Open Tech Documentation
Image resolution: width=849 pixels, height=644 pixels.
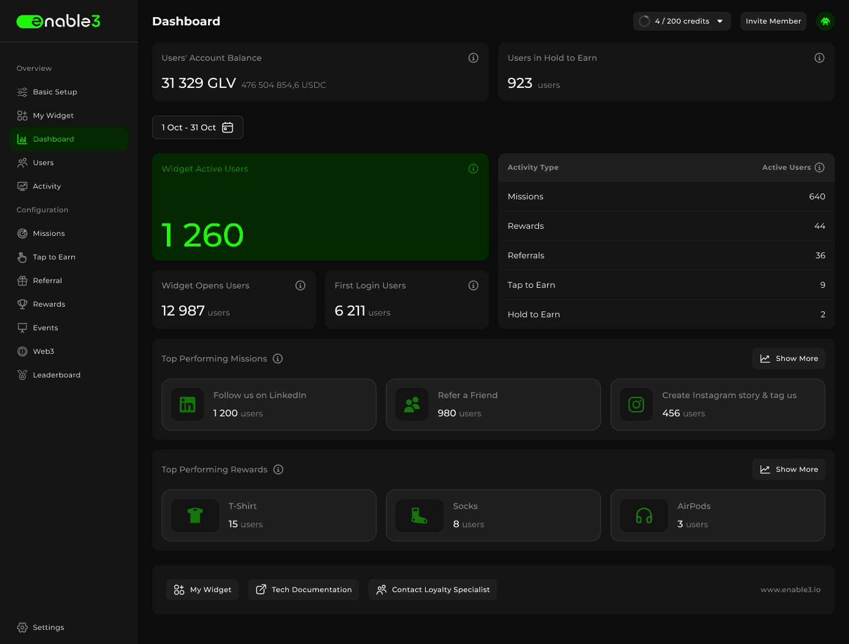[303, 589]
